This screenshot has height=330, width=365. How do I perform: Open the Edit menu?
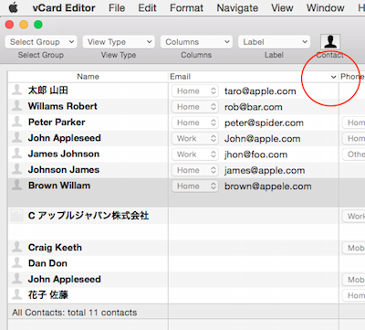tap(147, 8)
